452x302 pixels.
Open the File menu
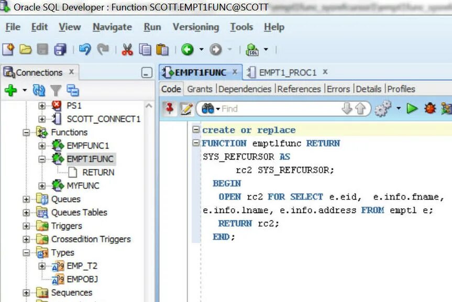(13, 27)
